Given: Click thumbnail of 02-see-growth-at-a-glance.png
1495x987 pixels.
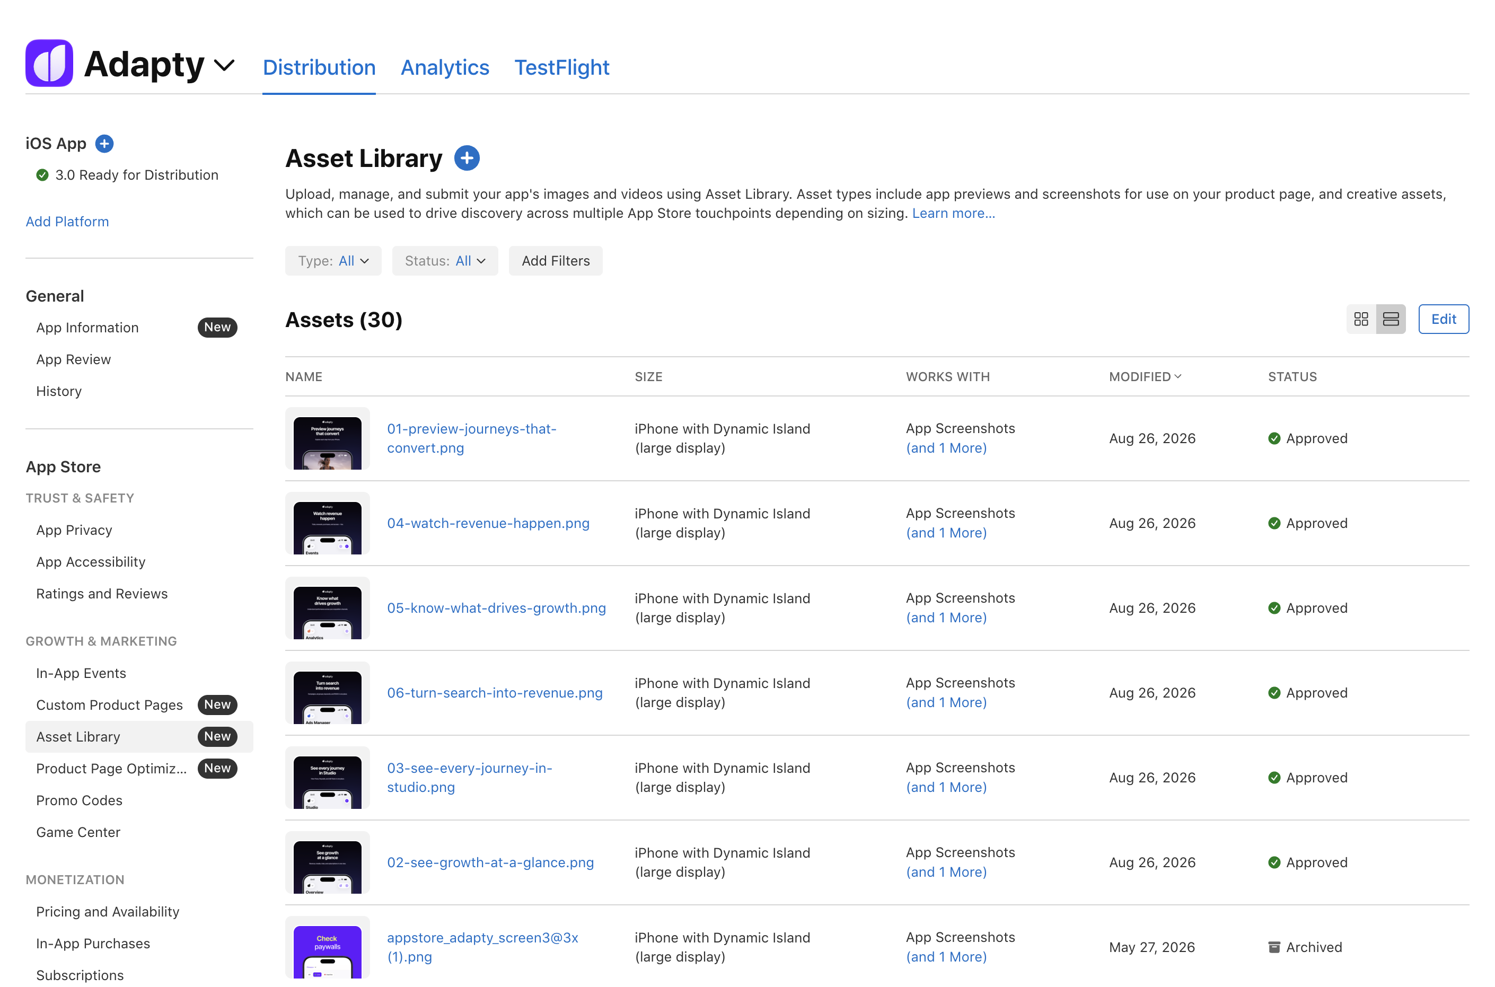Looking at the screenshot, I should 327,862.
